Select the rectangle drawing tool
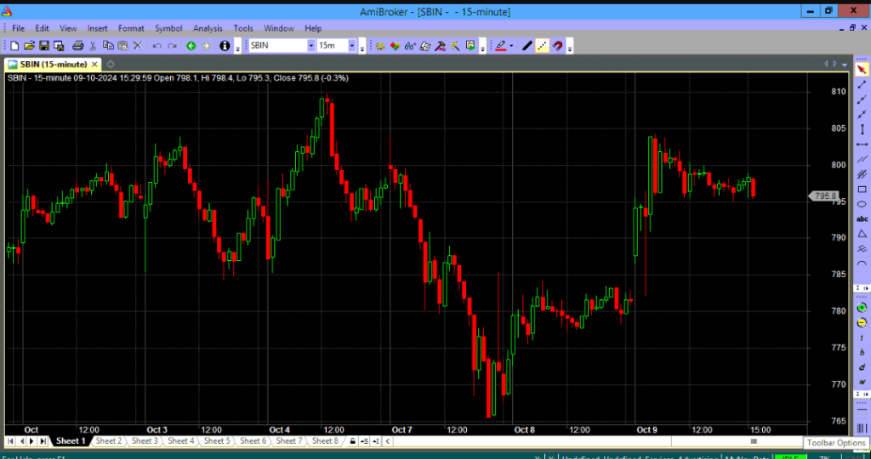Viewport: 871px width, 459px height. (x=862, y=190)
